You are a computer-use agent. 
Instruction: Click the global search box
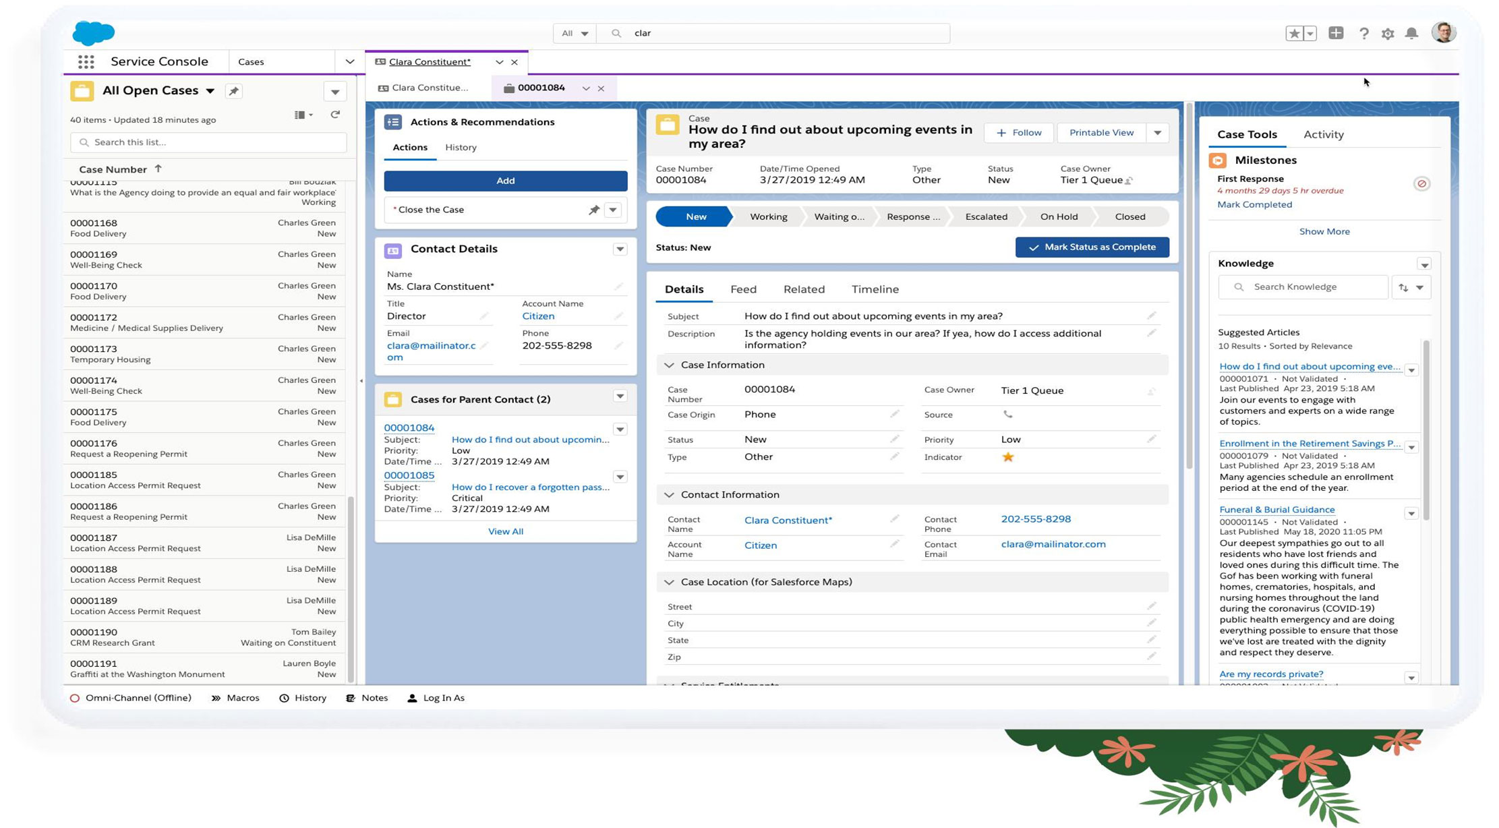coord(773,33)
